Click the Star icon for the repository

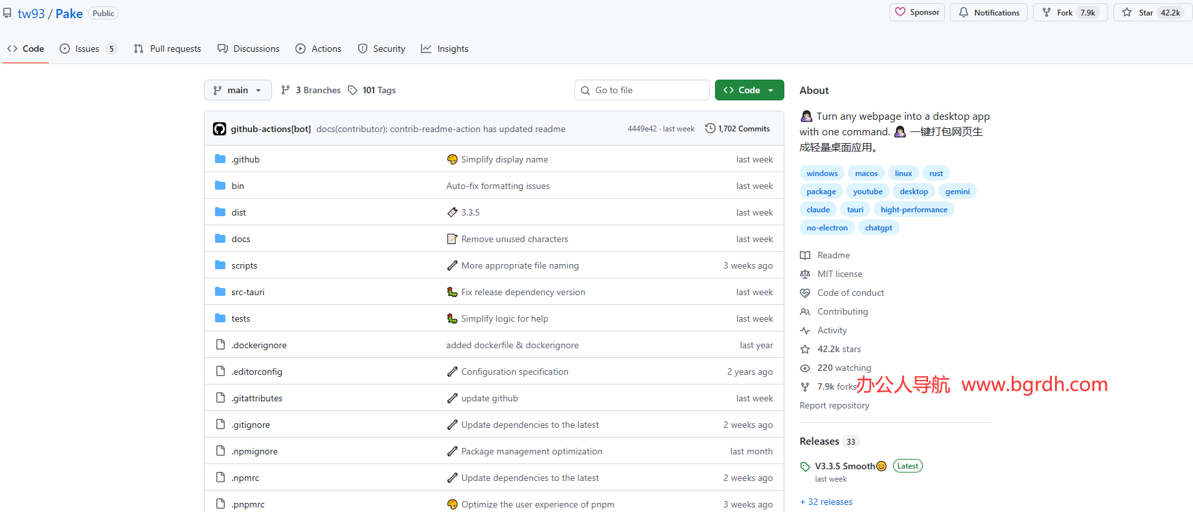point(1127,12)
